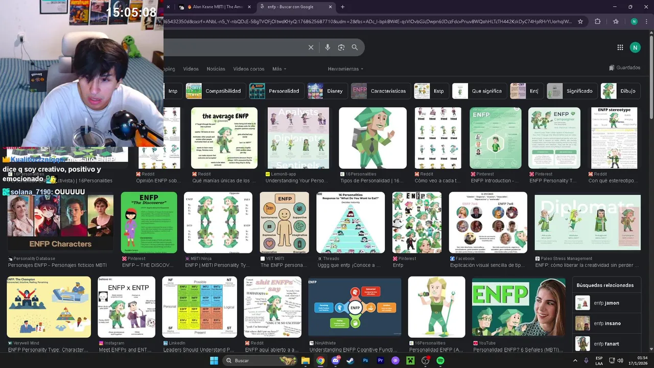This screenshot has width=654, height=368.
Task: Filter images by Caracteristicas chip
Action: pos(380,91)
